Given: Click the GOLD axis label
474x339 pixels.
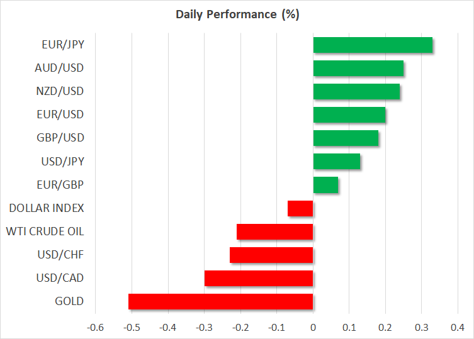Looking at the screenshot, I should click(69, 301).
